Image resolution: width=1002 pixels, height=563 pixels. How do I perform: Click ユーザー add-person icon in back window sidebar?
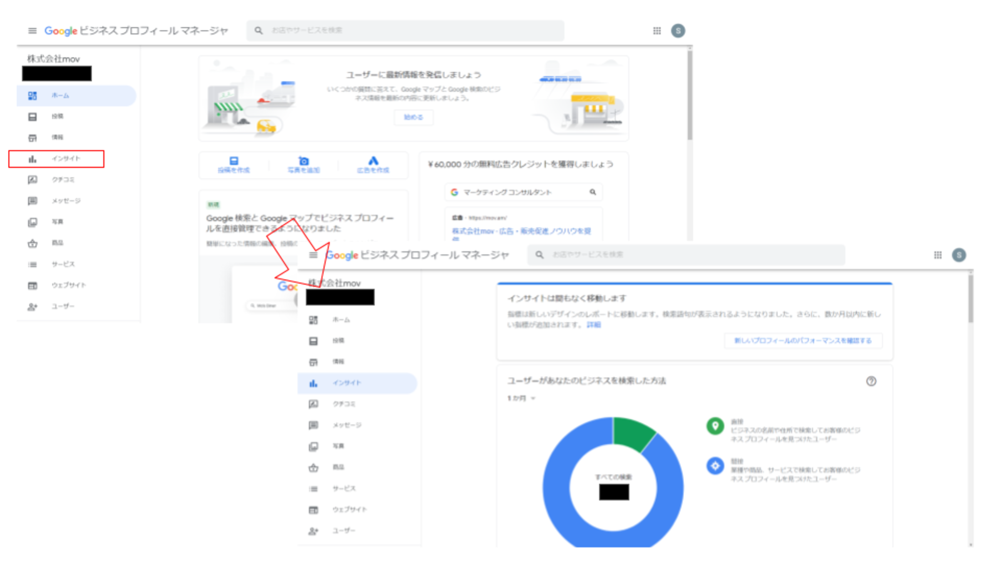(x=33, y=307)
